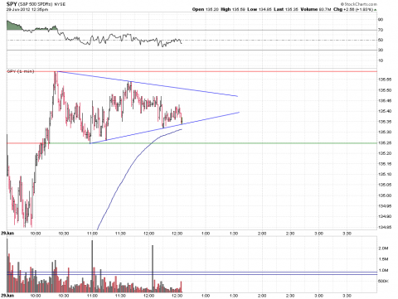Click the SPY (5-min) chart legend label
Image resolution: width=398 pixels, height=299 pixels.
pos(21,71)
